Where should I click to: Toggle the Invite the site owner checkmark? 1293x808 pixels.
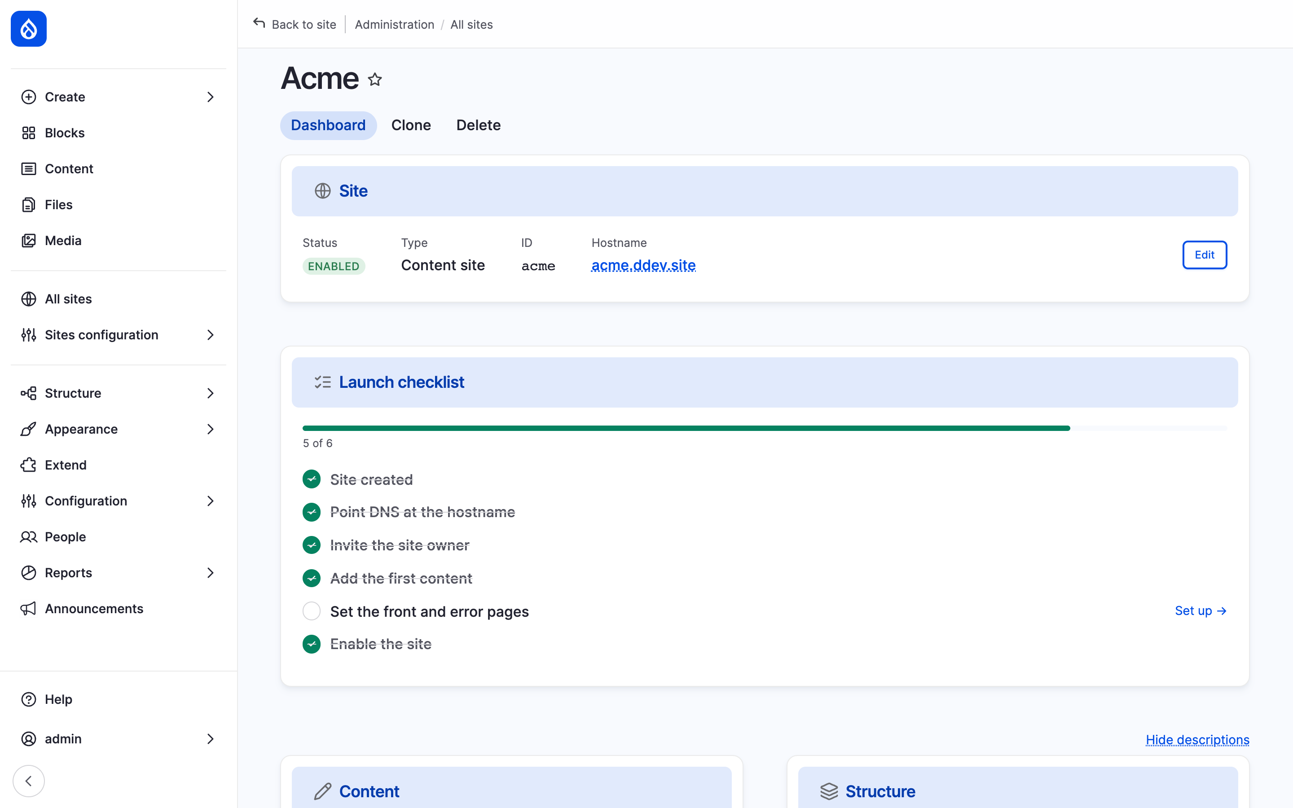pos(312,545)
